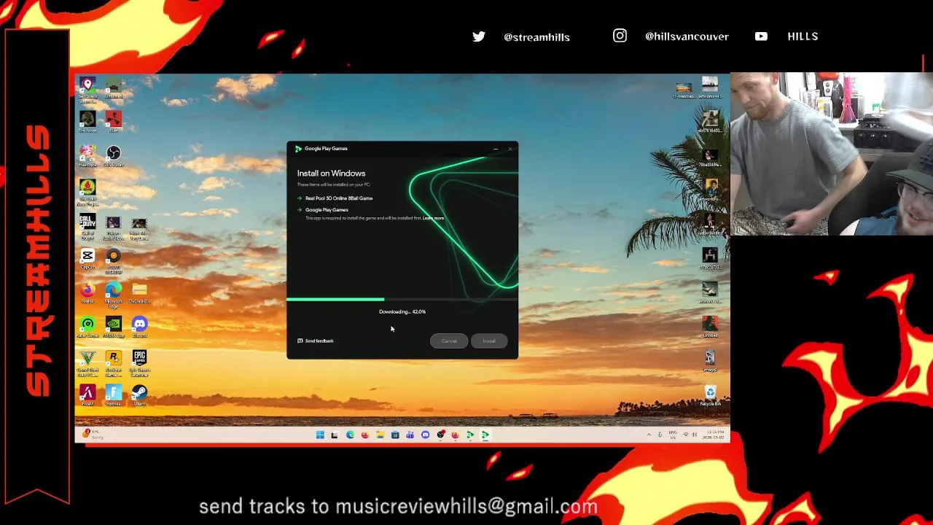Screen dimensions: 933x525
Task: Open the Recycle Bin on desktop
Action: [x=710, y=396]
